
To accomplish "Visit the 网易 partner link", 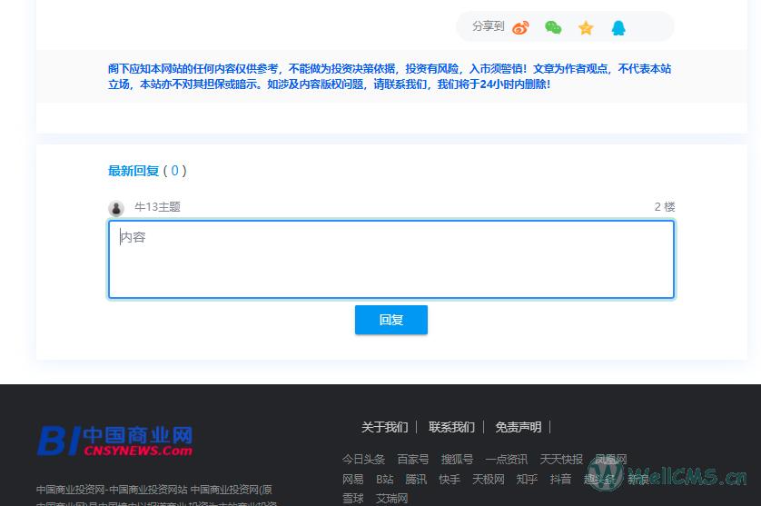I will 353,480.
